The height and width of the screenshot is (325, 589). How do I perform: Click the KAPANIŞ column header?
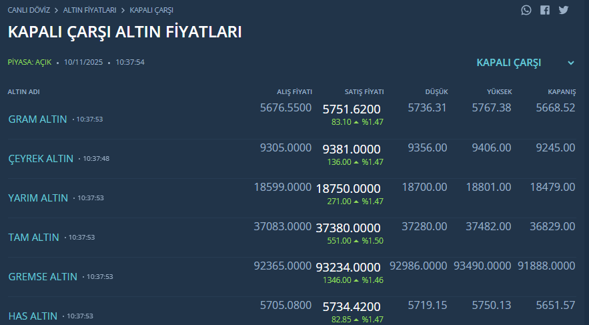561,91
